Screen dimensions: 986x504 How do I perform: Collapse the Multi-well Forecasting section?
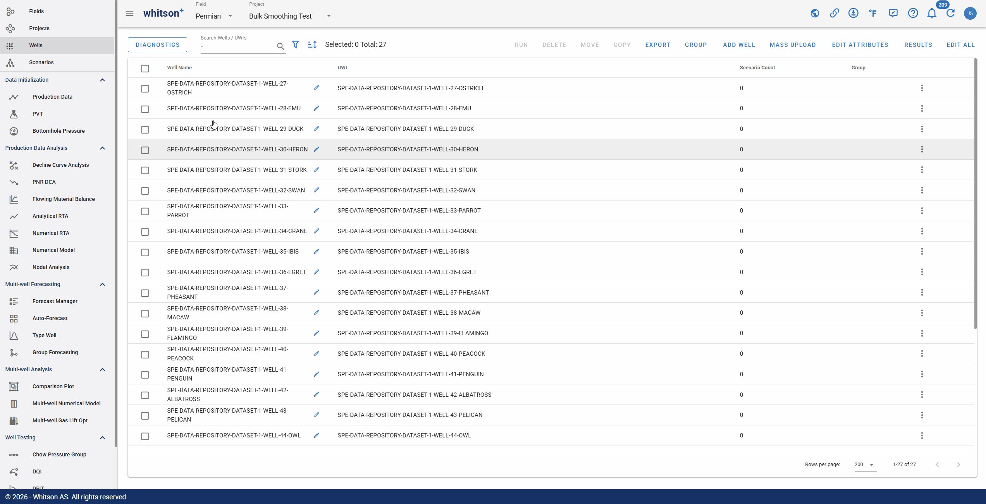pos(102,285)
